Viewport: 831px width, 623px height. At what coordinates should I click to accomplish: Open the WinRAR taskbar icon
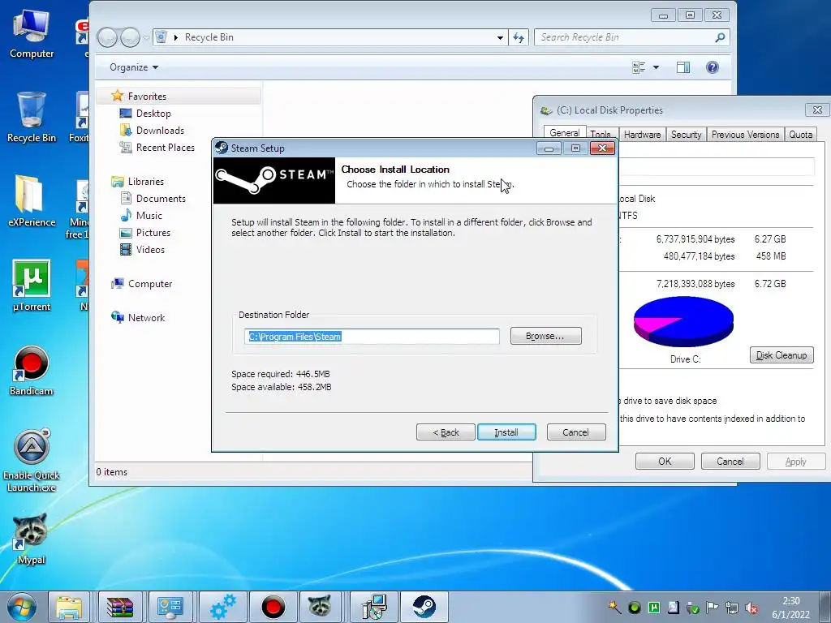[120, 607]
